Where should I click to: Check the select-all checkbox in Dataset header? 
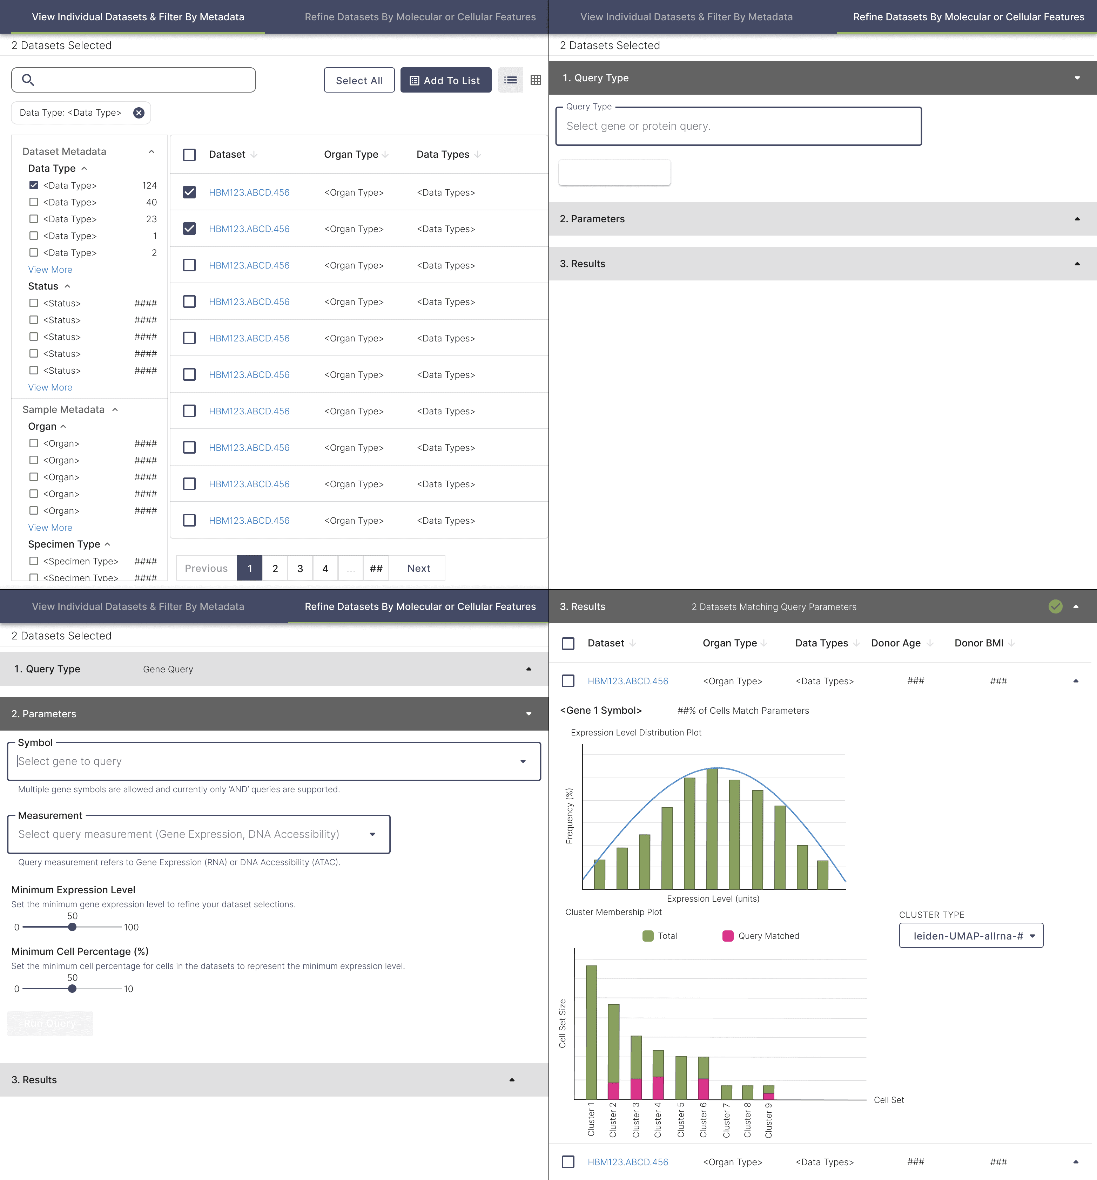[x=189, y=155]
